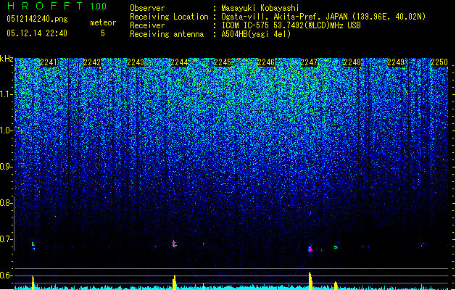Image resolution: width=456 pixels, height=290 pixels.
Task: Click the 2242 time marker
Action: pyautogui.click(x=92, y=62)
